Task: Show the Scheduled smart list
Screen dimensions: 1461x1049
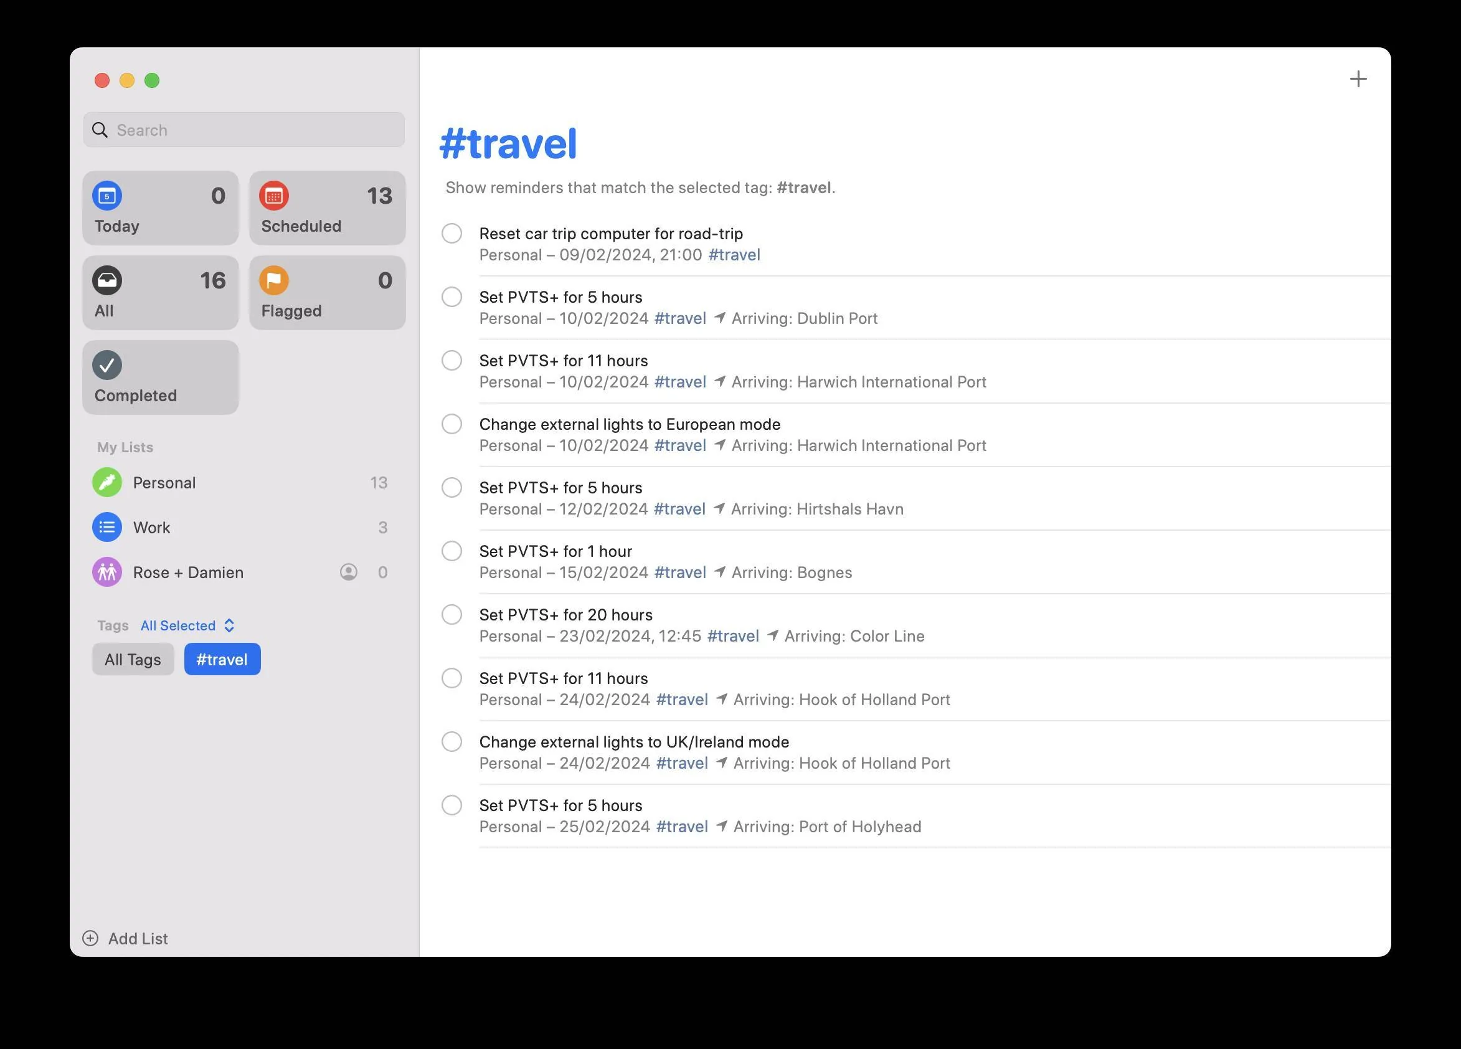Action: (327, 208)
